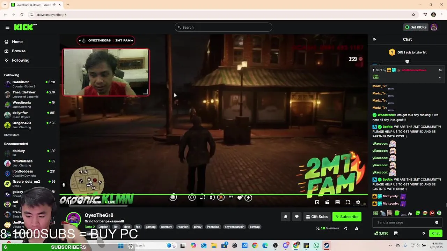Open TheLittleFaker channel
Viewport: 447px width, 251px height.
[x=30, y=94]
